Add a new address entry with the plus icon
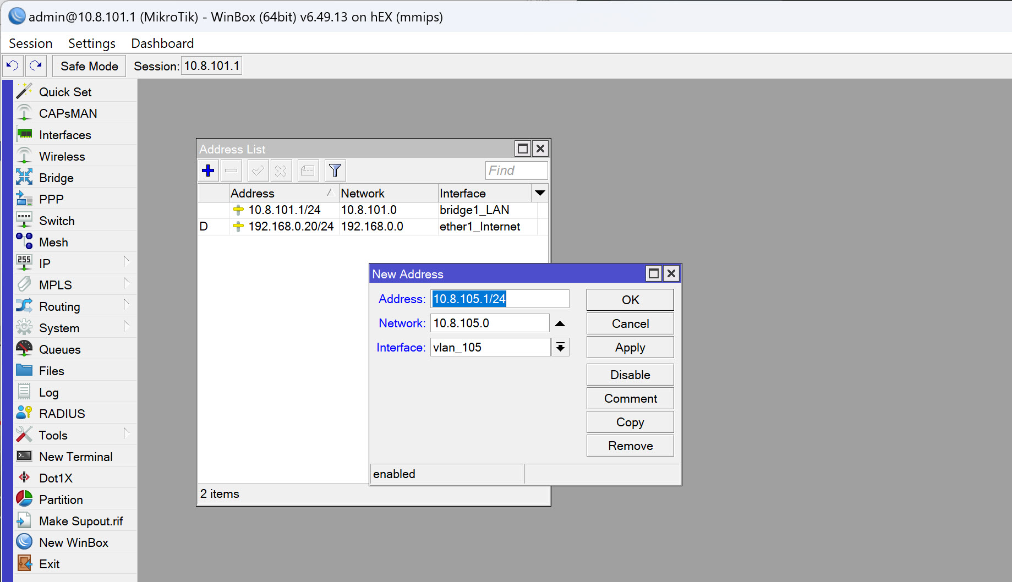Image resolution: width=1012 pixels, height=582 pixels. [x=208, y=171]
